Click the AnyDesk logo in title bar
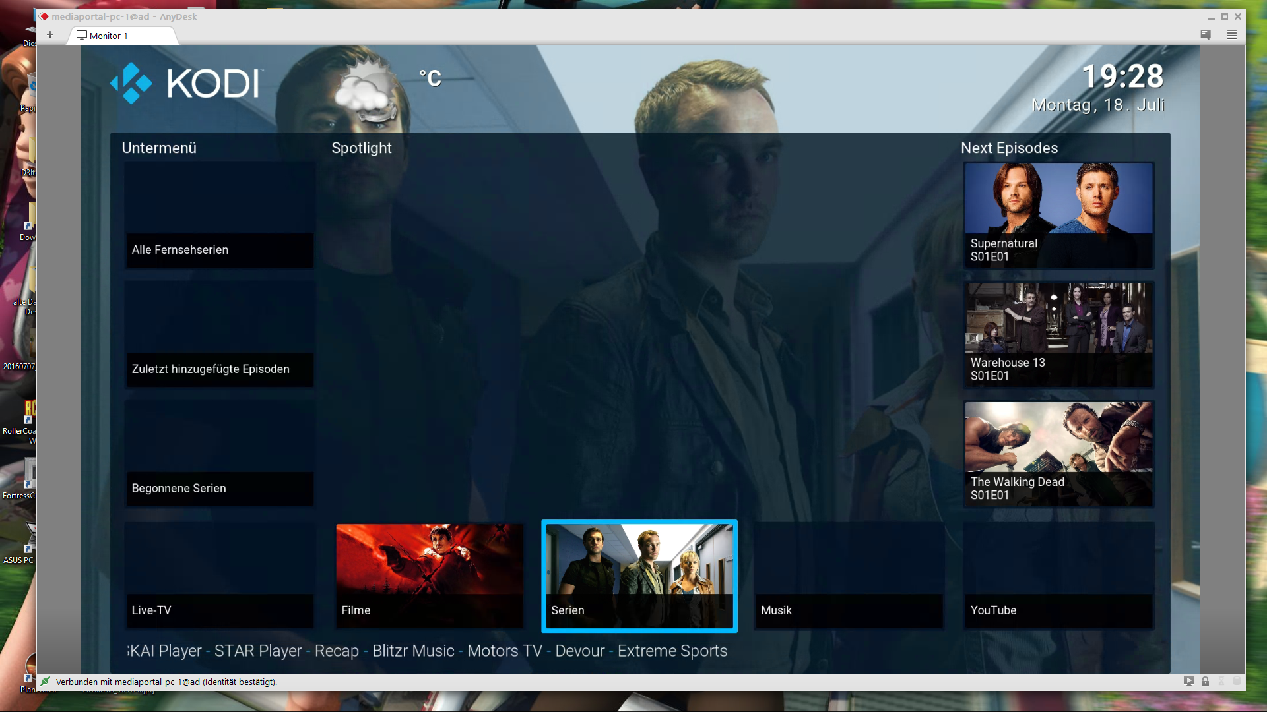Screen dimensions: 1267x712 [x=44, y=16]
